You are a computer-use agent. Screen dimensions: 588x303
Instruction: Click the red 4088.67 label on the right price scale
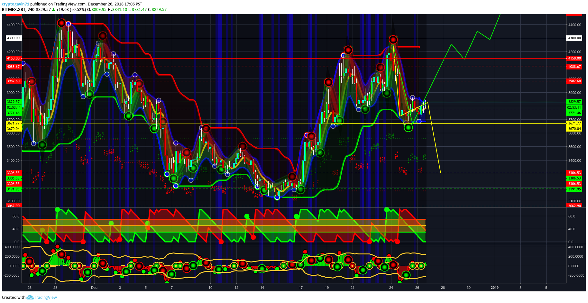tap(574, 67)
